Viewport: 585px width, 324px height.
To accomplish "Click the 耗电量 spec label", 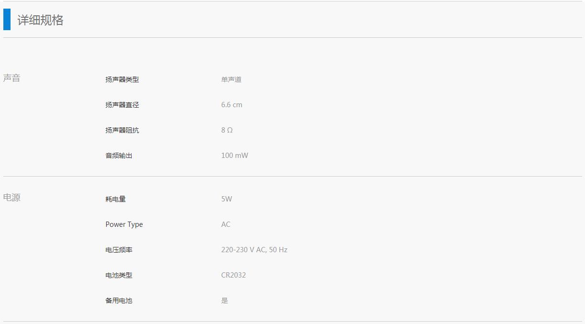I will pos(116,199).
